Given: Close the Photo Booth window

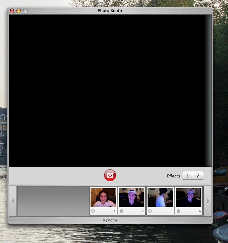Looking at the screenshot, I should 12,11.
